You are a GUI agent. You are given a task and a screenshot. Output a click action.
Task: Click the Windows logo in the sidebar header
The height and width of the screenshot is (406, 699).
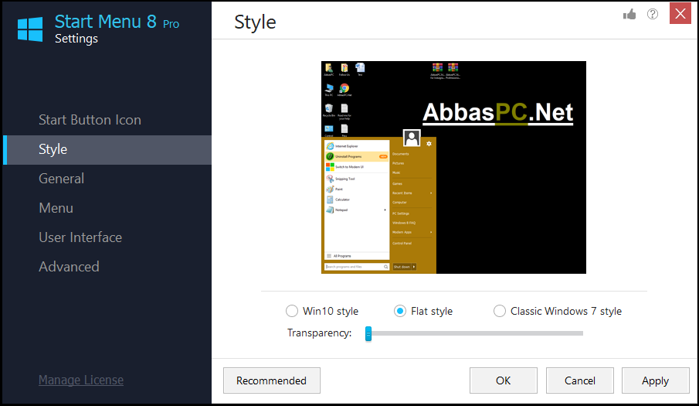[30, 30]
